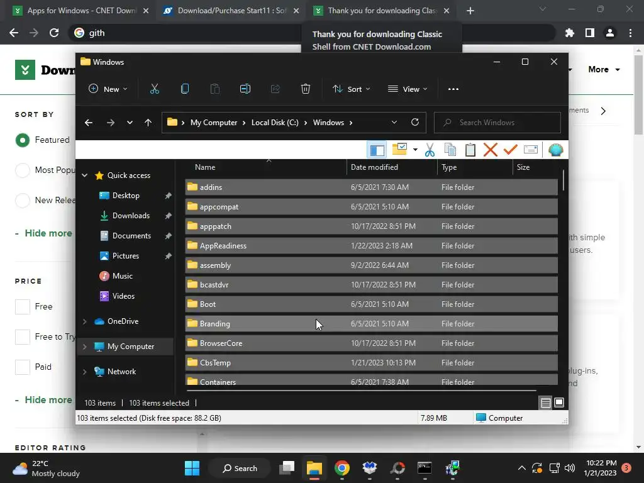The height and width of the screenshot is (483, 644).
Task: Select Documents in Quick access
Action: (131, 236)
